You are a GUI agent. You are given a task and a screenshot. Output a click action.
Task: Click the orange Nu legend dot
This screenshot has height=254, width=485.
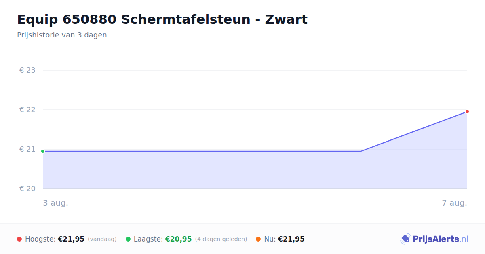pos(258,239)
